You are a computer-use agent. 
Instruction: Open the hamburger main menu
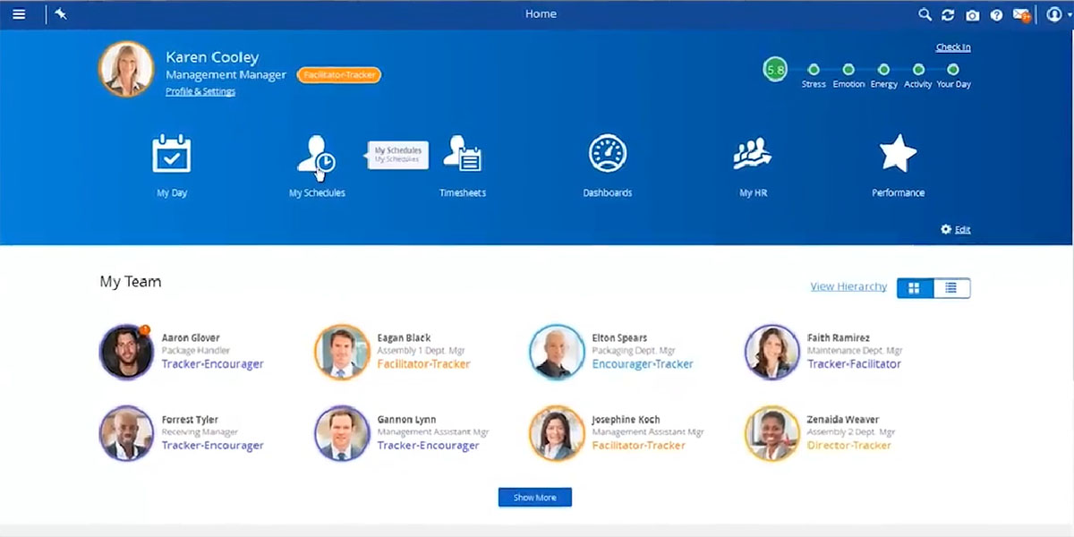pos(19,14)
